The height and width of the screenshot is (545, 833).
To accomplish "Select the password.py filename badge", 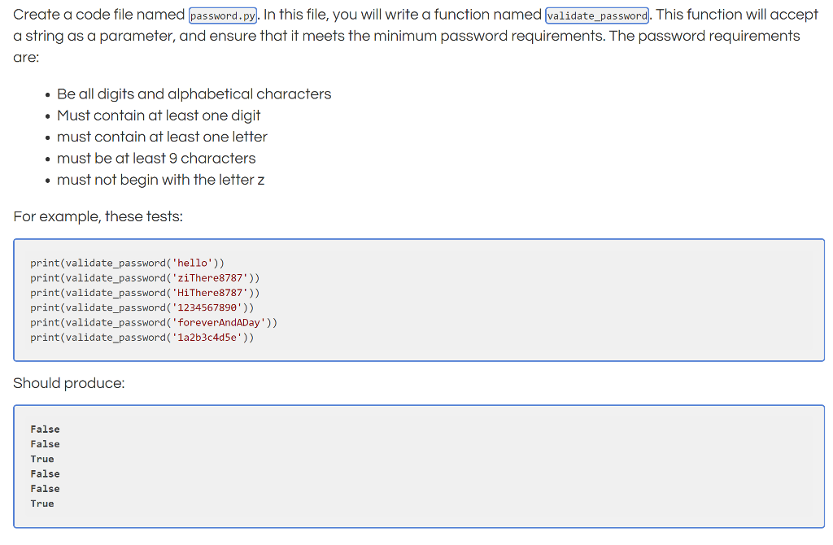I will click(x=222, y=15).
